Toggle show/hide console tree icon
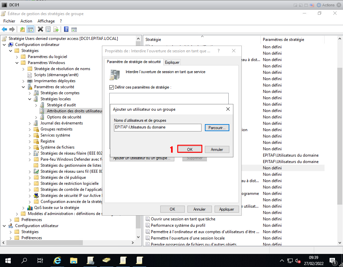The height and width of the screenshot is (267, 343). (x=30, y=29)
